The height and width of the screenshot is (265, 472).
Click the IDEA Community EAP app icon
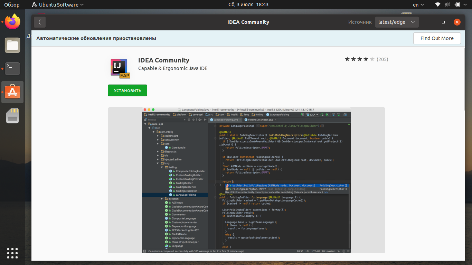[x=120, y=68]
